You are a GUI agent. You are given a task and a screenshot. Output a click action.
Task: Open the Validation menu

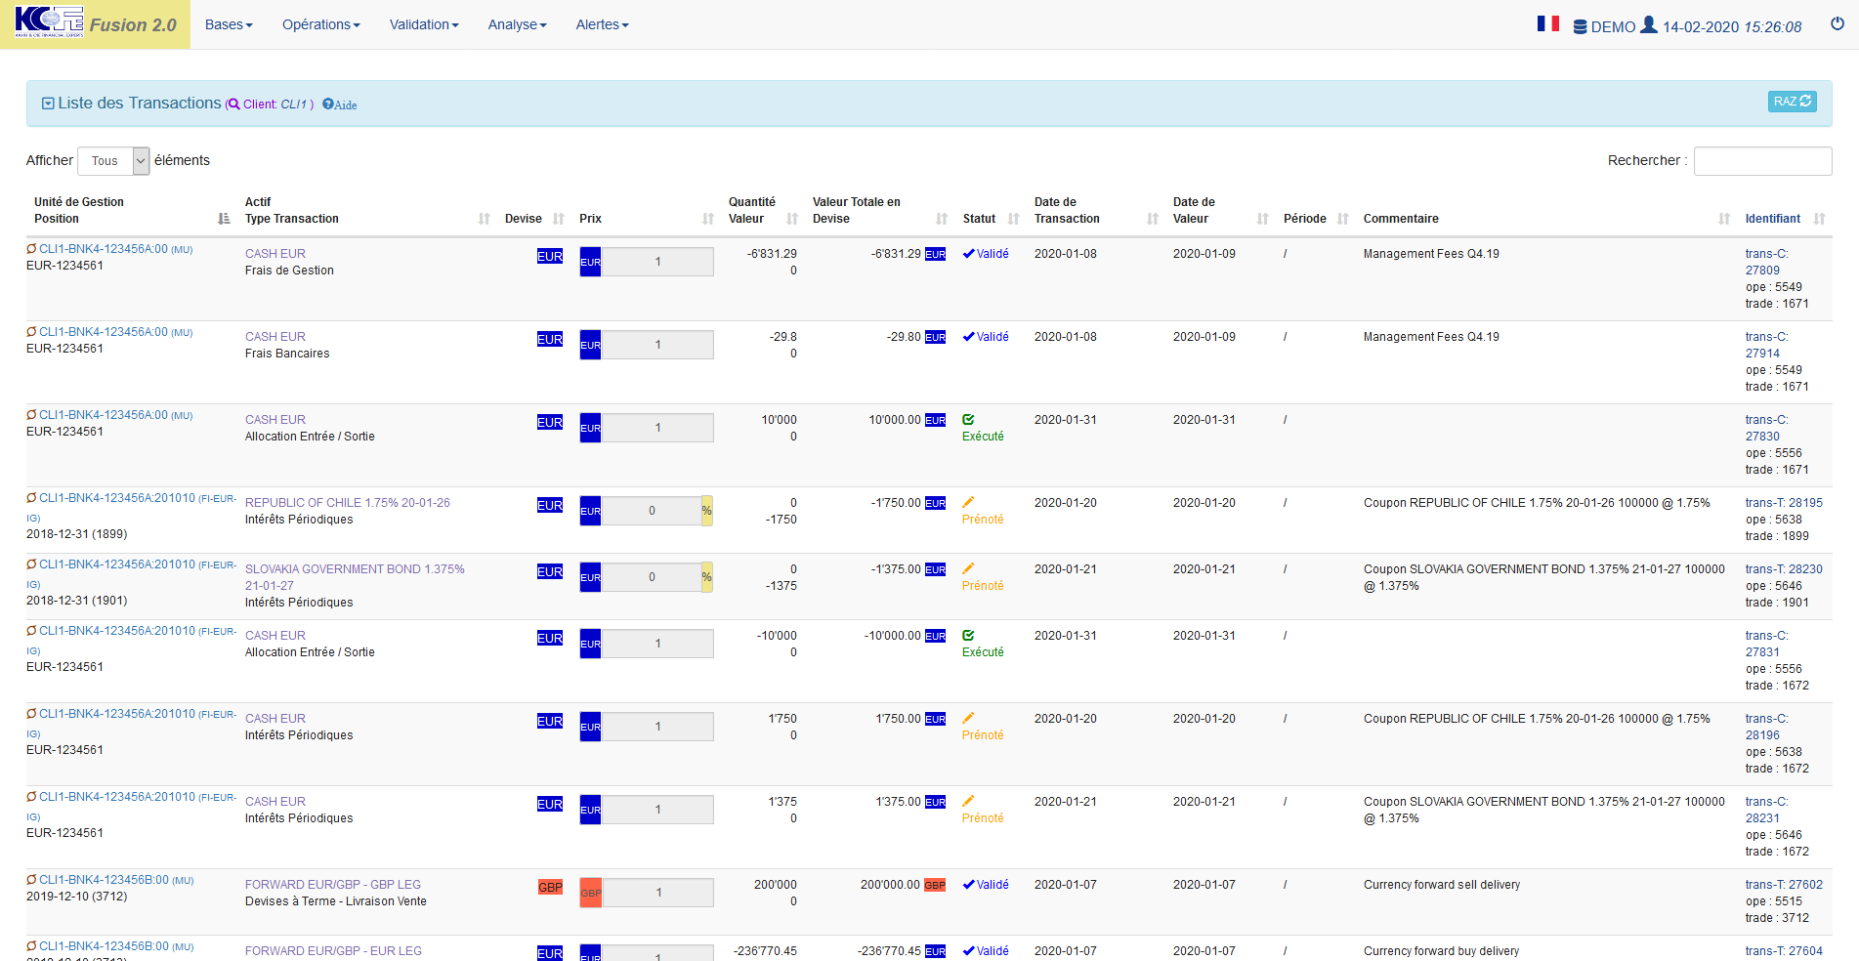pyautogui.click(x=423, y=24)
